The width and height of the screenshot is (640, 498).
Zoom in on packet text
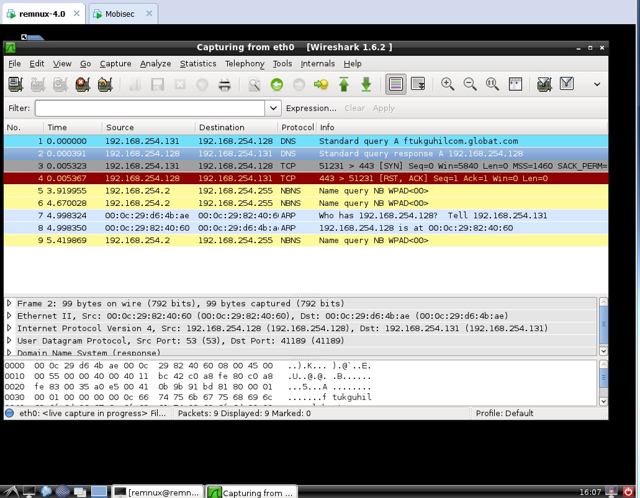(448, 84)
